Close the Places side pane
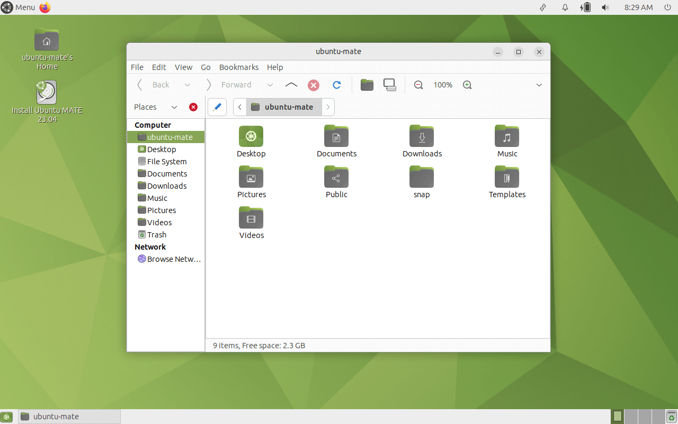The width and height of the screenshot is (678, 424). pos(193,107)
